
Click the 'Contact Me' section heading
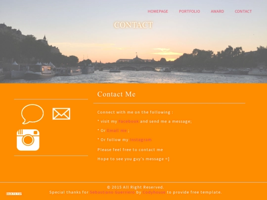click(x=117, y=94)
